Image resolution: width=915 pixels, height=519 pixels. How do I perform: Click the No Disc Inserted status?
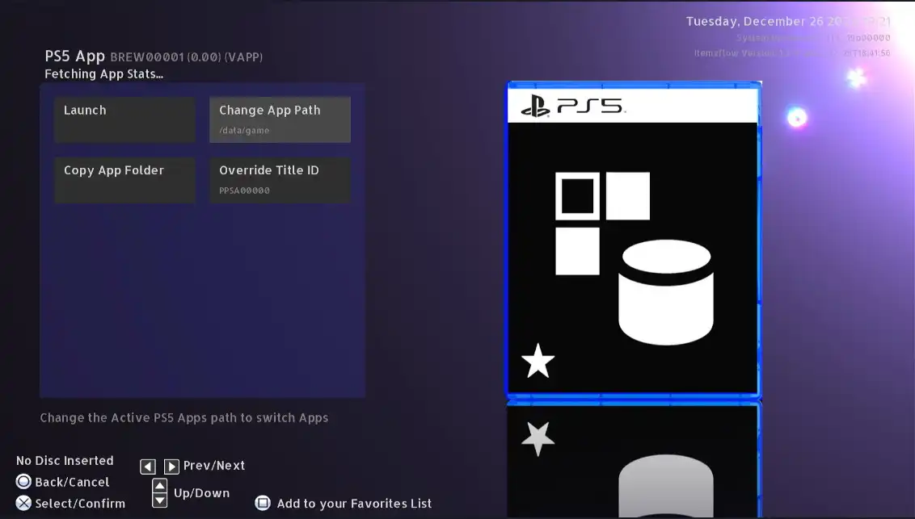pyautogui.click(x=65, y=460)
